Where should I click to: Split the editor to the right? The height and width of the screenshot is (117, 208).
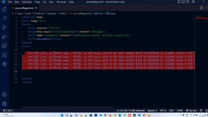(201, 8)
